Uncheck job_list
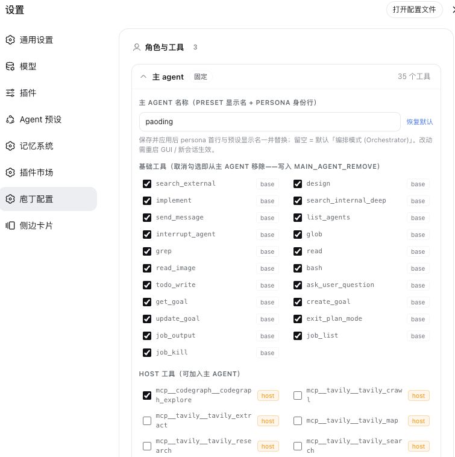The width and height of the screenshot is (455, 457). (298, 336)
